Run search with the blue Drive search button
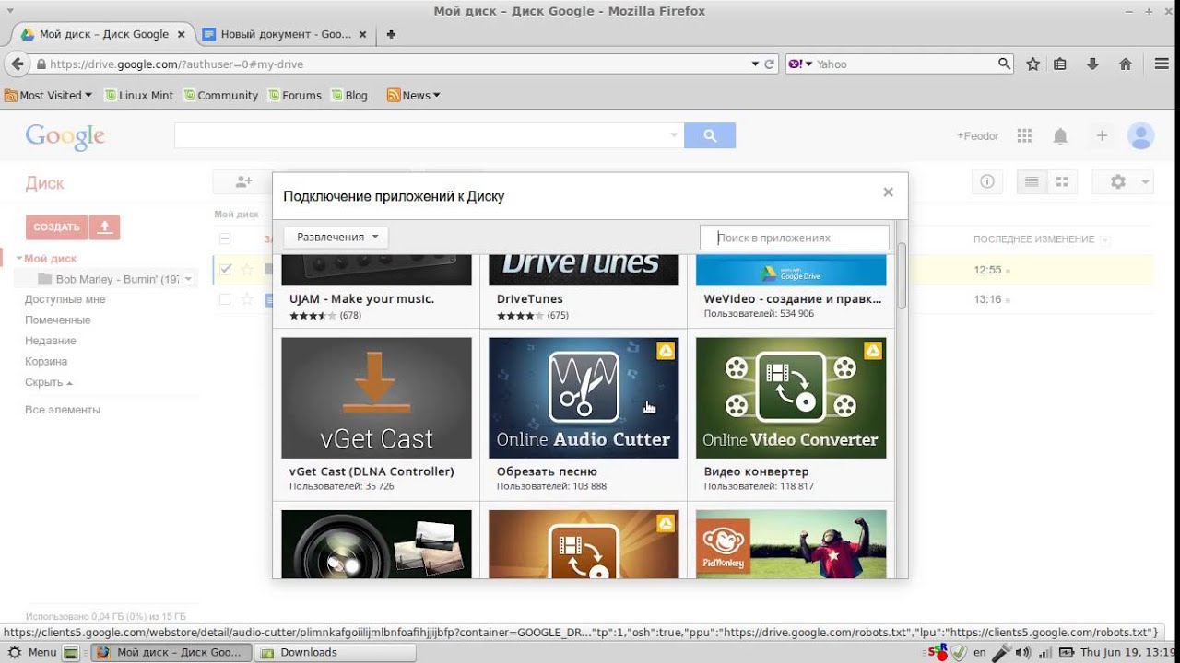Screen dimensions: 1180x663 (710, 135)
